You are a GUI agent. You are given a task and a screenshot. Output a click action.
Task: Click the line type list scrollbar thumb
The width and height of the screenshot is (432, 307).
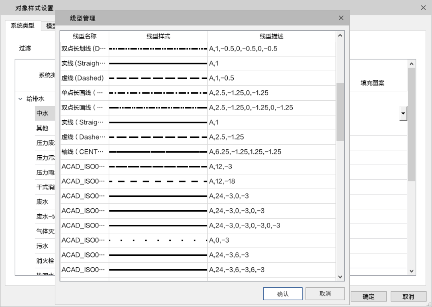click(x=340, y=112)
